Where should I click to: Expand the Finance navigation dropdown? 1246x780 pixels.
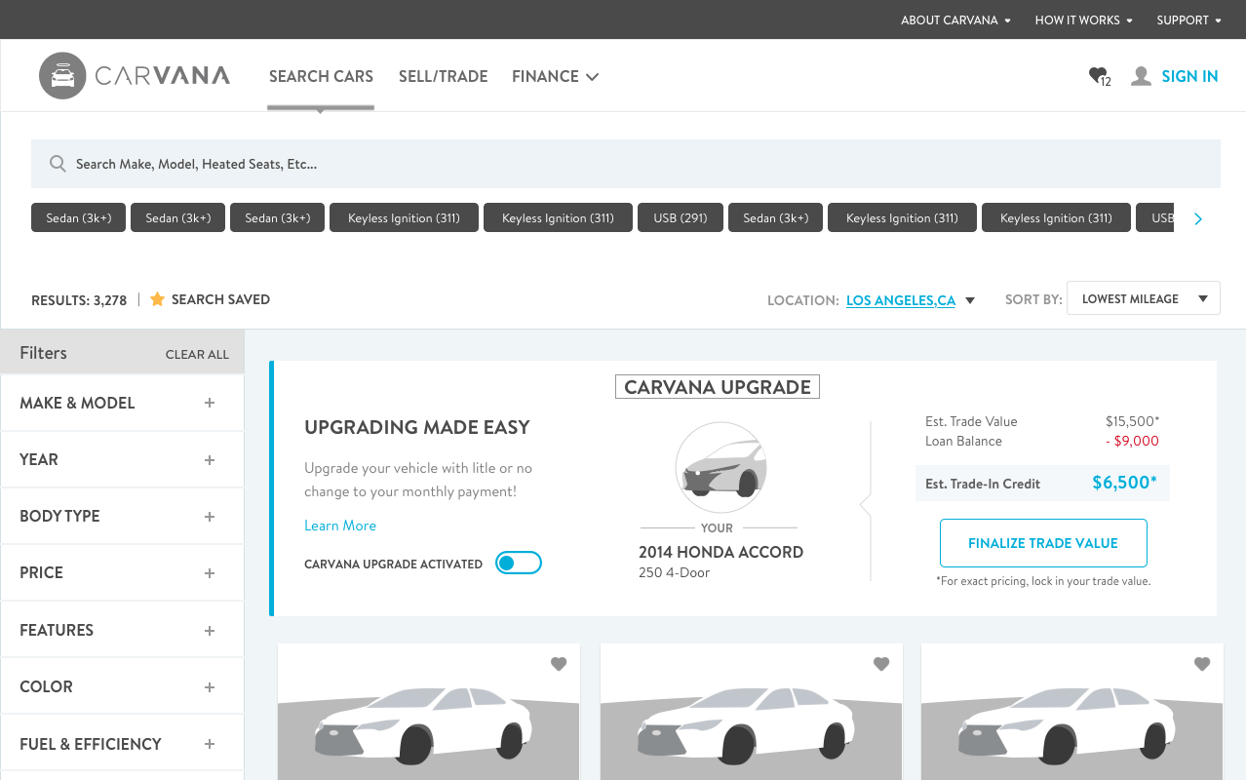[x=555, y=76]
